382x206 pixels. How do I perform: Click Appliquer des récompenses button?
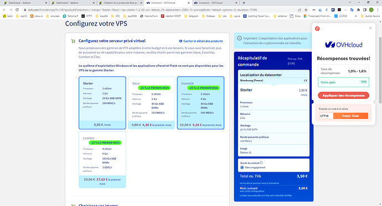click(343, 96)
